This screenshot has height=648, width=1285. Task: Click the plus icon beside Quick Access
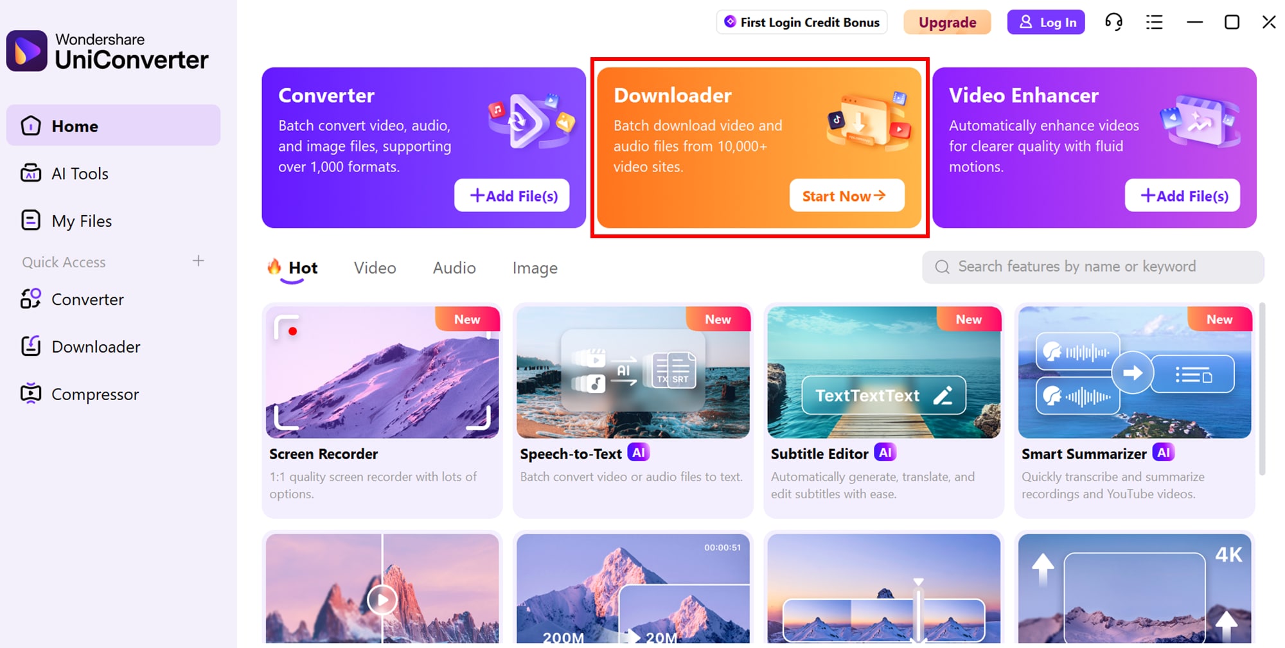pos(199,261)
